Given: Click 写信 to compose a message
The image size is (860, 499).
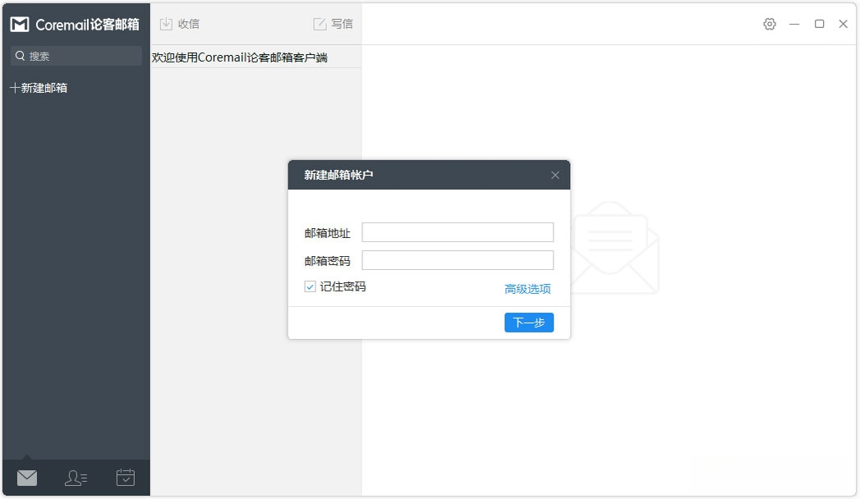Looking at the screenshot, I should click(333, 24).
